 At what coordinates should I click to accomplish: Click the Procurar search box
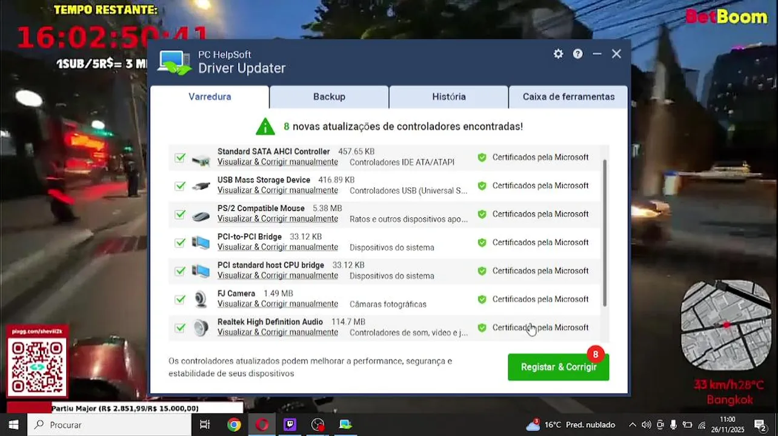[110, 424]
